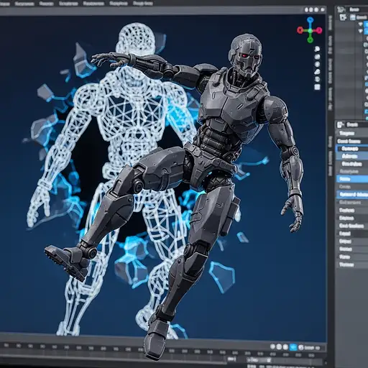Click the round button just left of the blue timeline button
The height and width of the screenshot is (368, 368).
coord(285,347)
